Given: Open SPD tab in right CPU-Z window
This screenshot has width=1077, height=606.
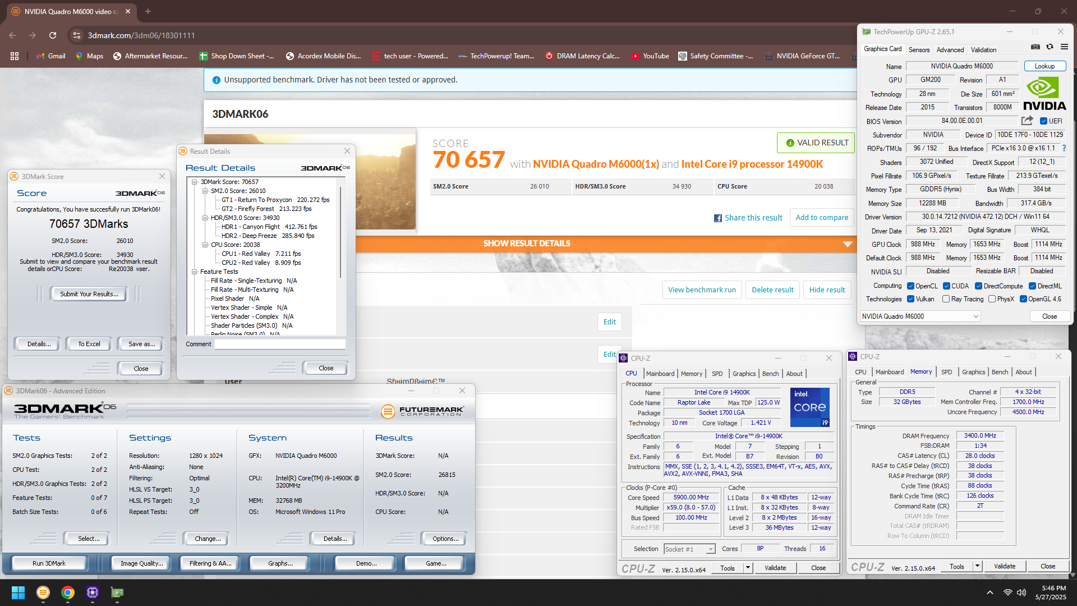Looking at the screenshot, I should point(946,372).
